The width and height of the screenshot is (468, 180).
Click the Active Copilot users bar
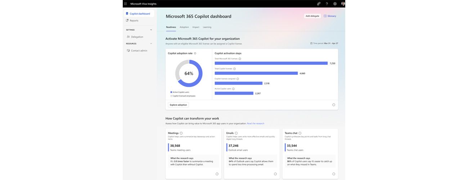(234, 93)
